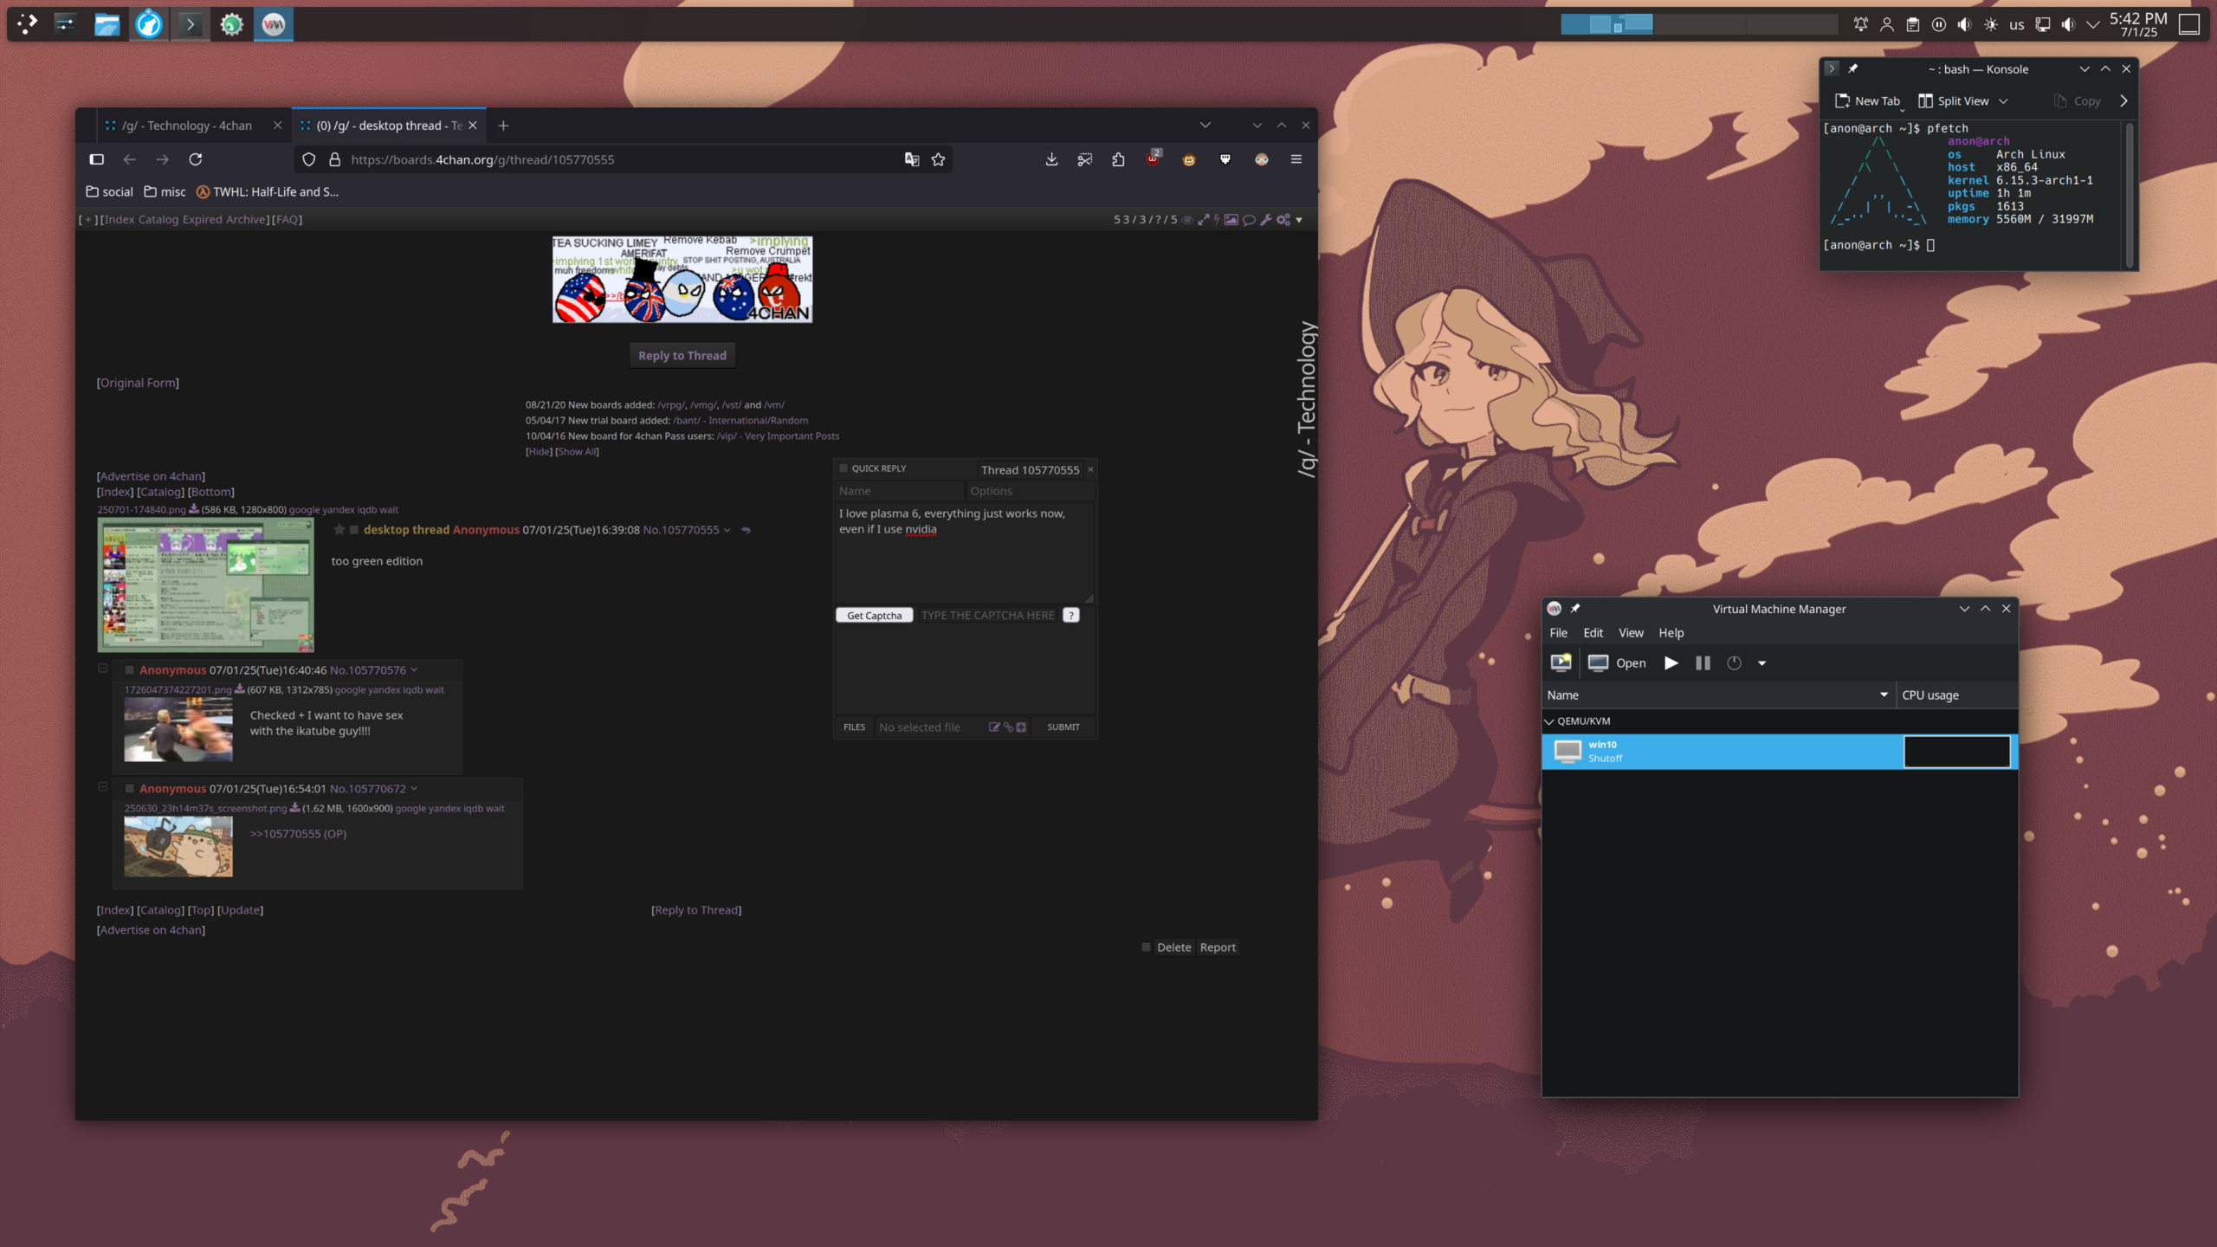Hide the reply No.105770576 with its minus toggle
The image size is (2217, 1247).
coord(102,669)
